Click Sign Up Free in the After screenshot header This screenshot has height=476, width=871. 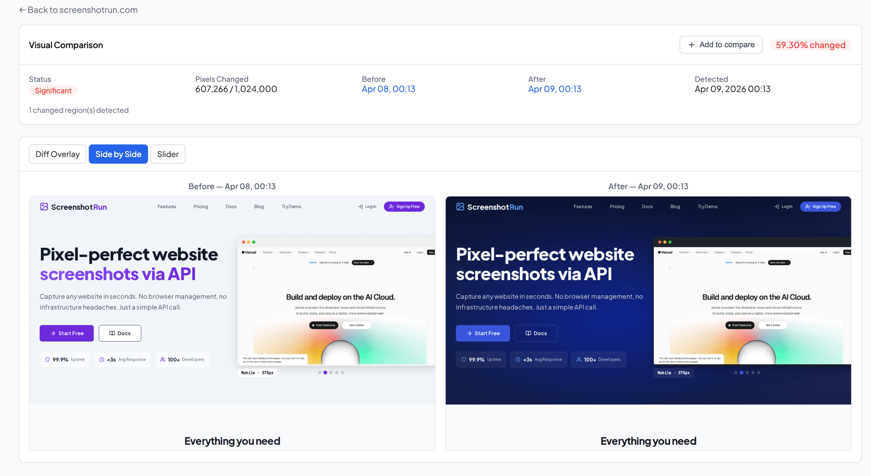tap(820, 206)
